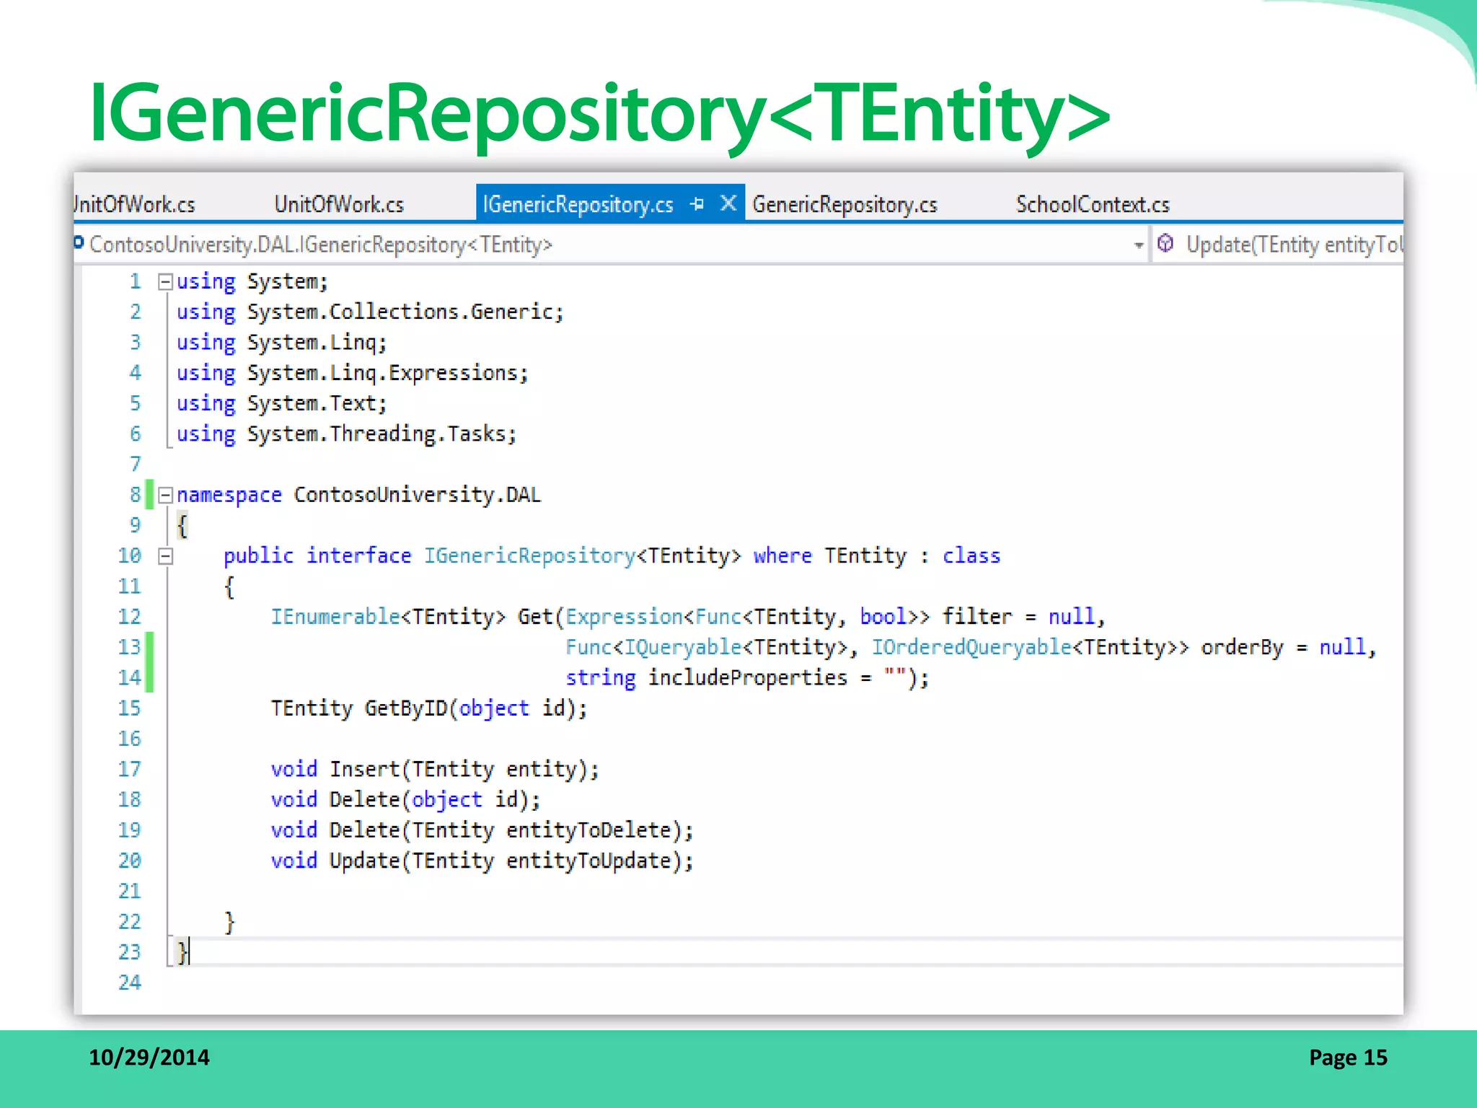
Task: Click 'includeProperties' parameter
Action: click(x=748, y=678)
